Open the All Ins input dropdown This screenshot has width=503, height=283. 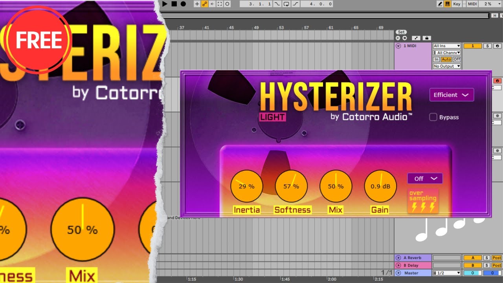pyautogui.click(x=447, y=46)
